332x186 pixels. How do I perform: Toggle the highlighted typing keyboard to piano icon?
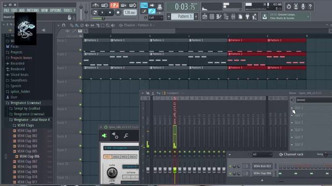tap(144, 5)
